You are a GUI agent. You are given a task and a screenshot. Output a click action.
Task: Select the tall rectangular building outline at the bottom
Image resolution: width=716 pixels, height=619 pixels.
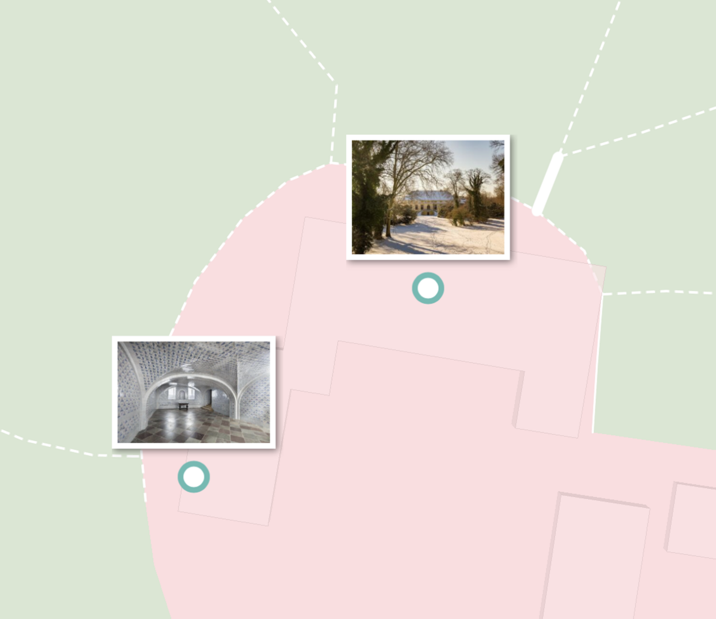pos(595,556)
